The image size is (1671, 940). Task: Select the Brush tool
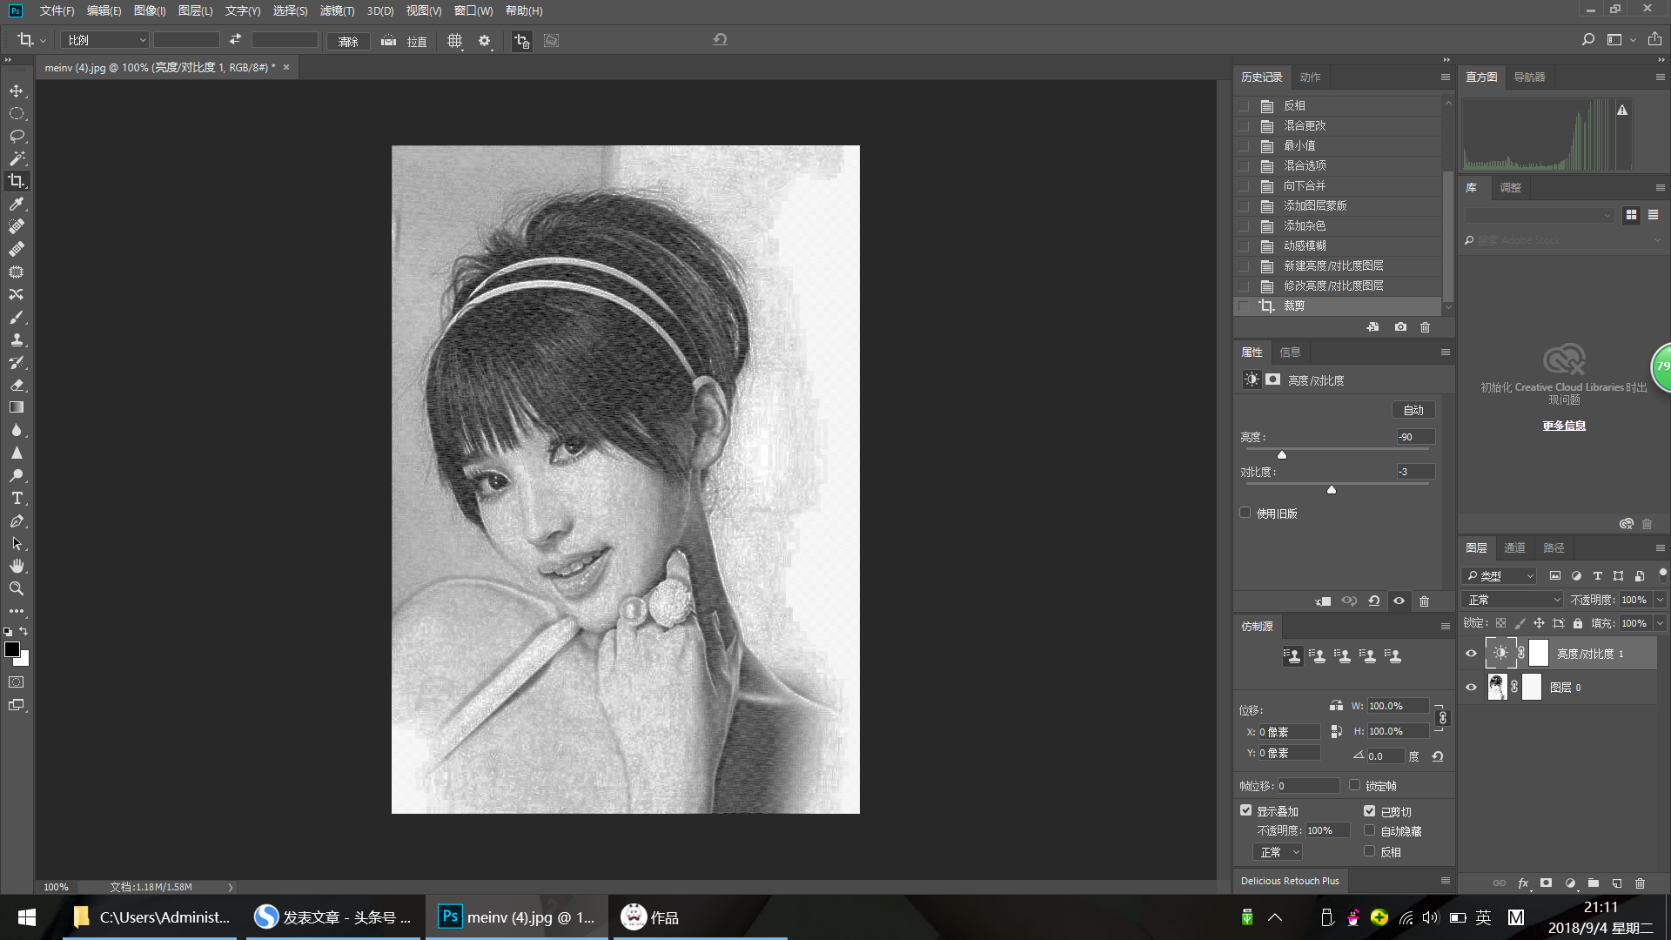click(17, 317)
